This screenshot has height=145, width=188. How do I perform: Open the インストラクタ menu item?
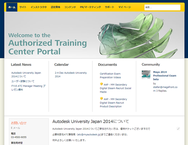point(38,7)
